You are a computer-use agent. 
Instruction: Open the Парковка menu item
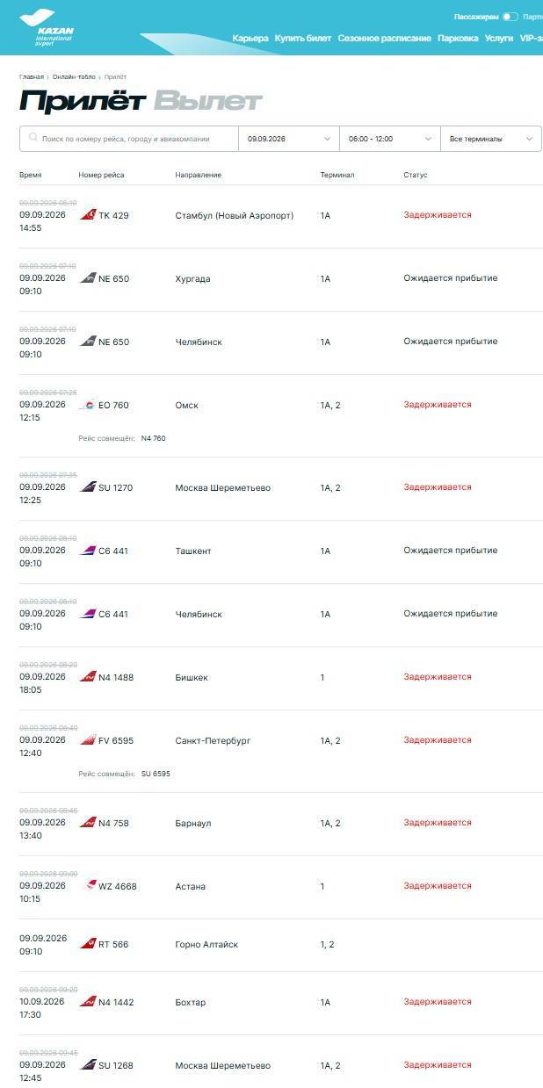[x=458, y=39]
